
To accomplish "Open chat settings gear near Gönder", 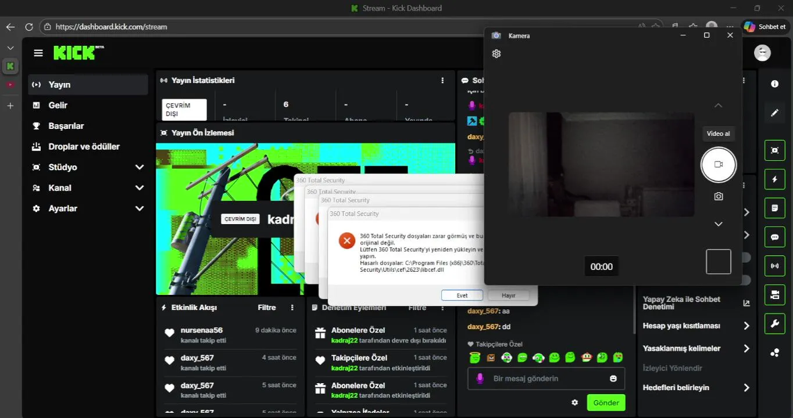I will 575,402.
